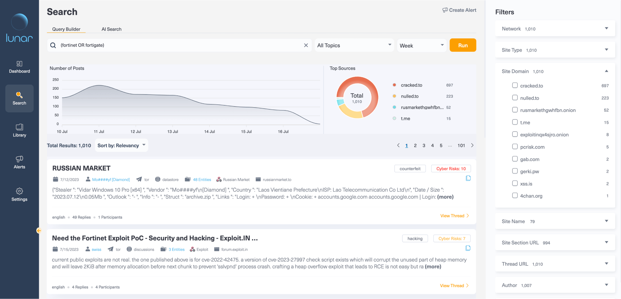Check the gerki.pw domain filter
The height and width of the screenshot is (299, 621).
click(515, 171)
